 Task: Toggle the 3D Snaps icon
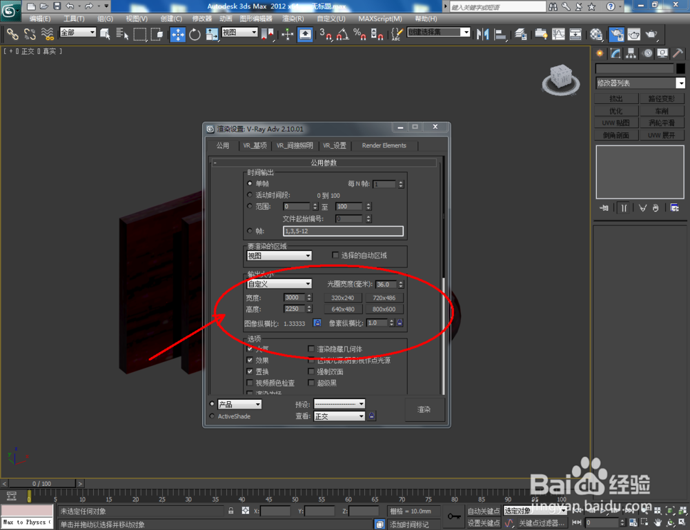tap(325, 34)
